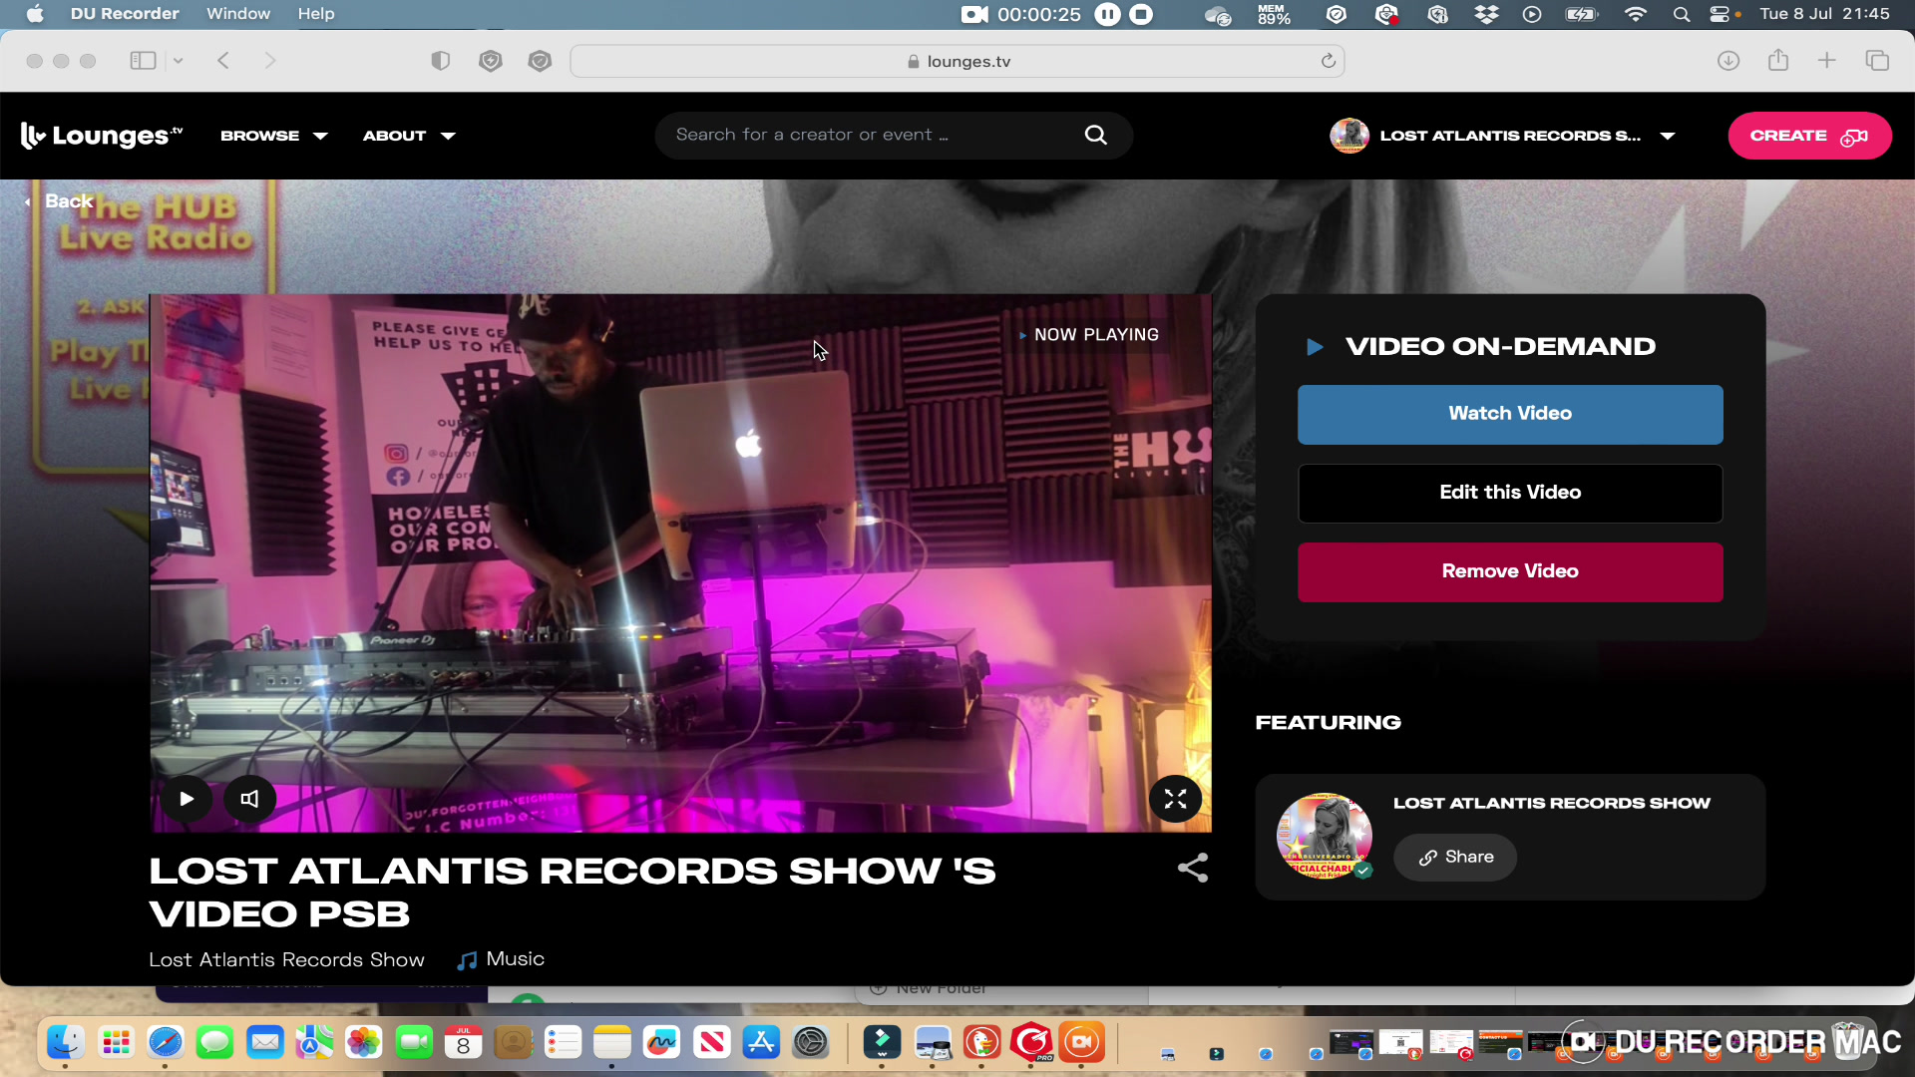Viewport: 1915px width, 1077px height.
Task: Open Safari from the dock
Action: point(166,1043)
